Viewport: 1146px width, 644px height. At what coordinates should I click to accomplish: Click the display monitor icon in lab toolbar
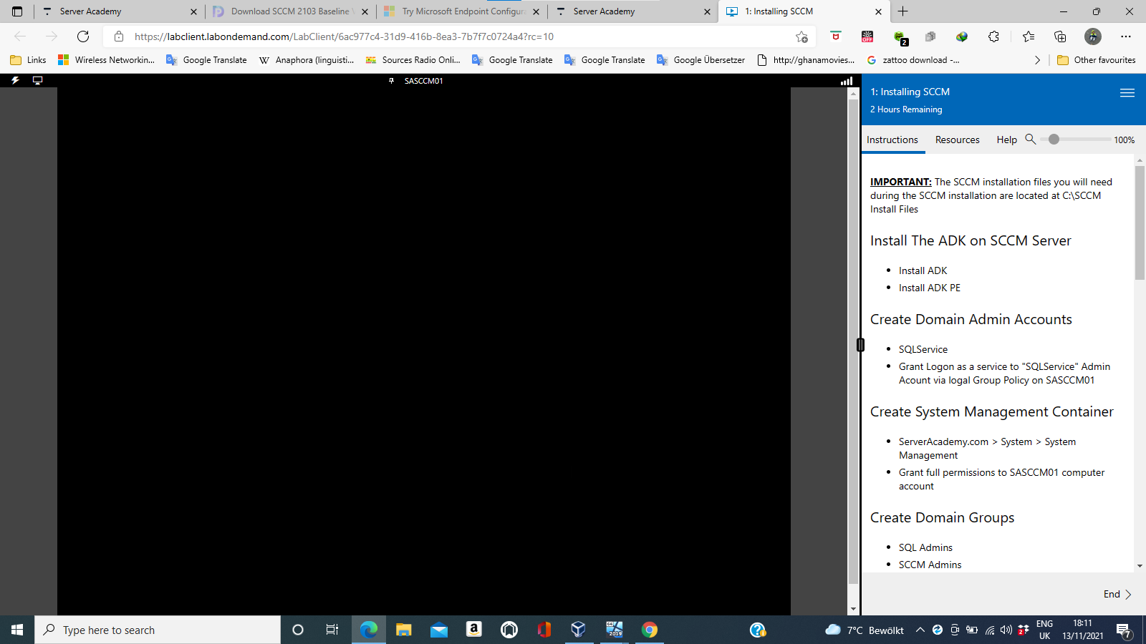(38, 81)
